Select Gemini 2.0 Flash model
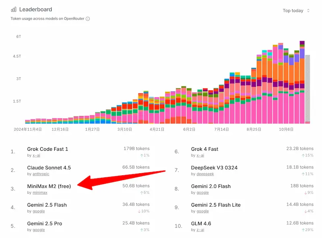Image resolution: width=322 pixels, height=238 pixels. [211, 186]
